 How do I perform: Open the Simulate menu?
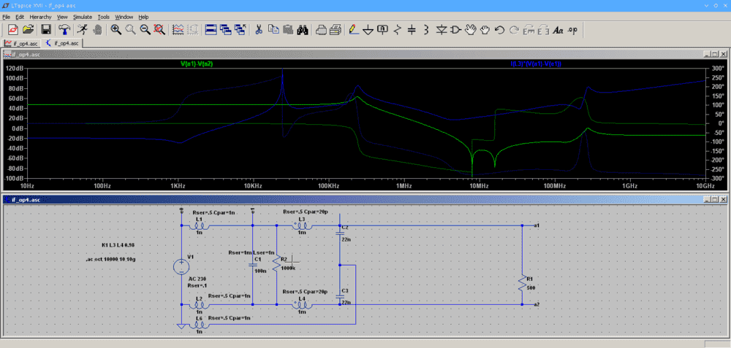[82, 16]
